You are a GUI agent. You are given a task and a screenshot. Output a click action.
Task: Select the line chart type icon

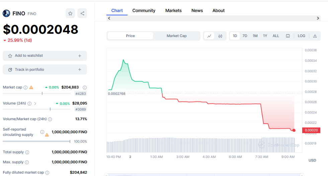(209, 36)
